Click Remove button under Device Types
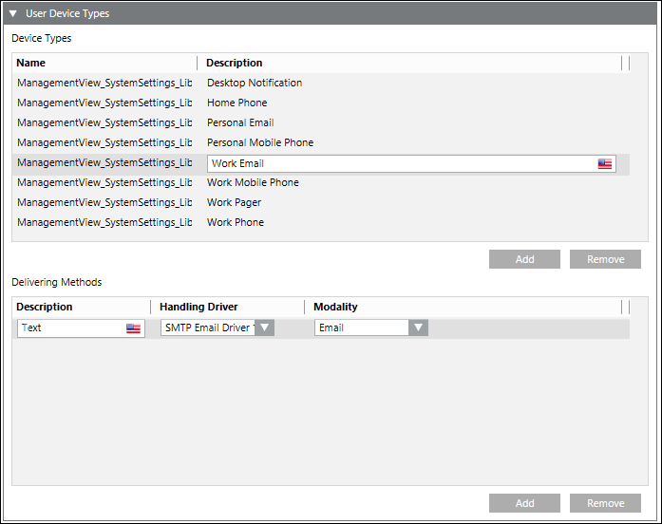 pyautogui.click(x=605, y=259)
